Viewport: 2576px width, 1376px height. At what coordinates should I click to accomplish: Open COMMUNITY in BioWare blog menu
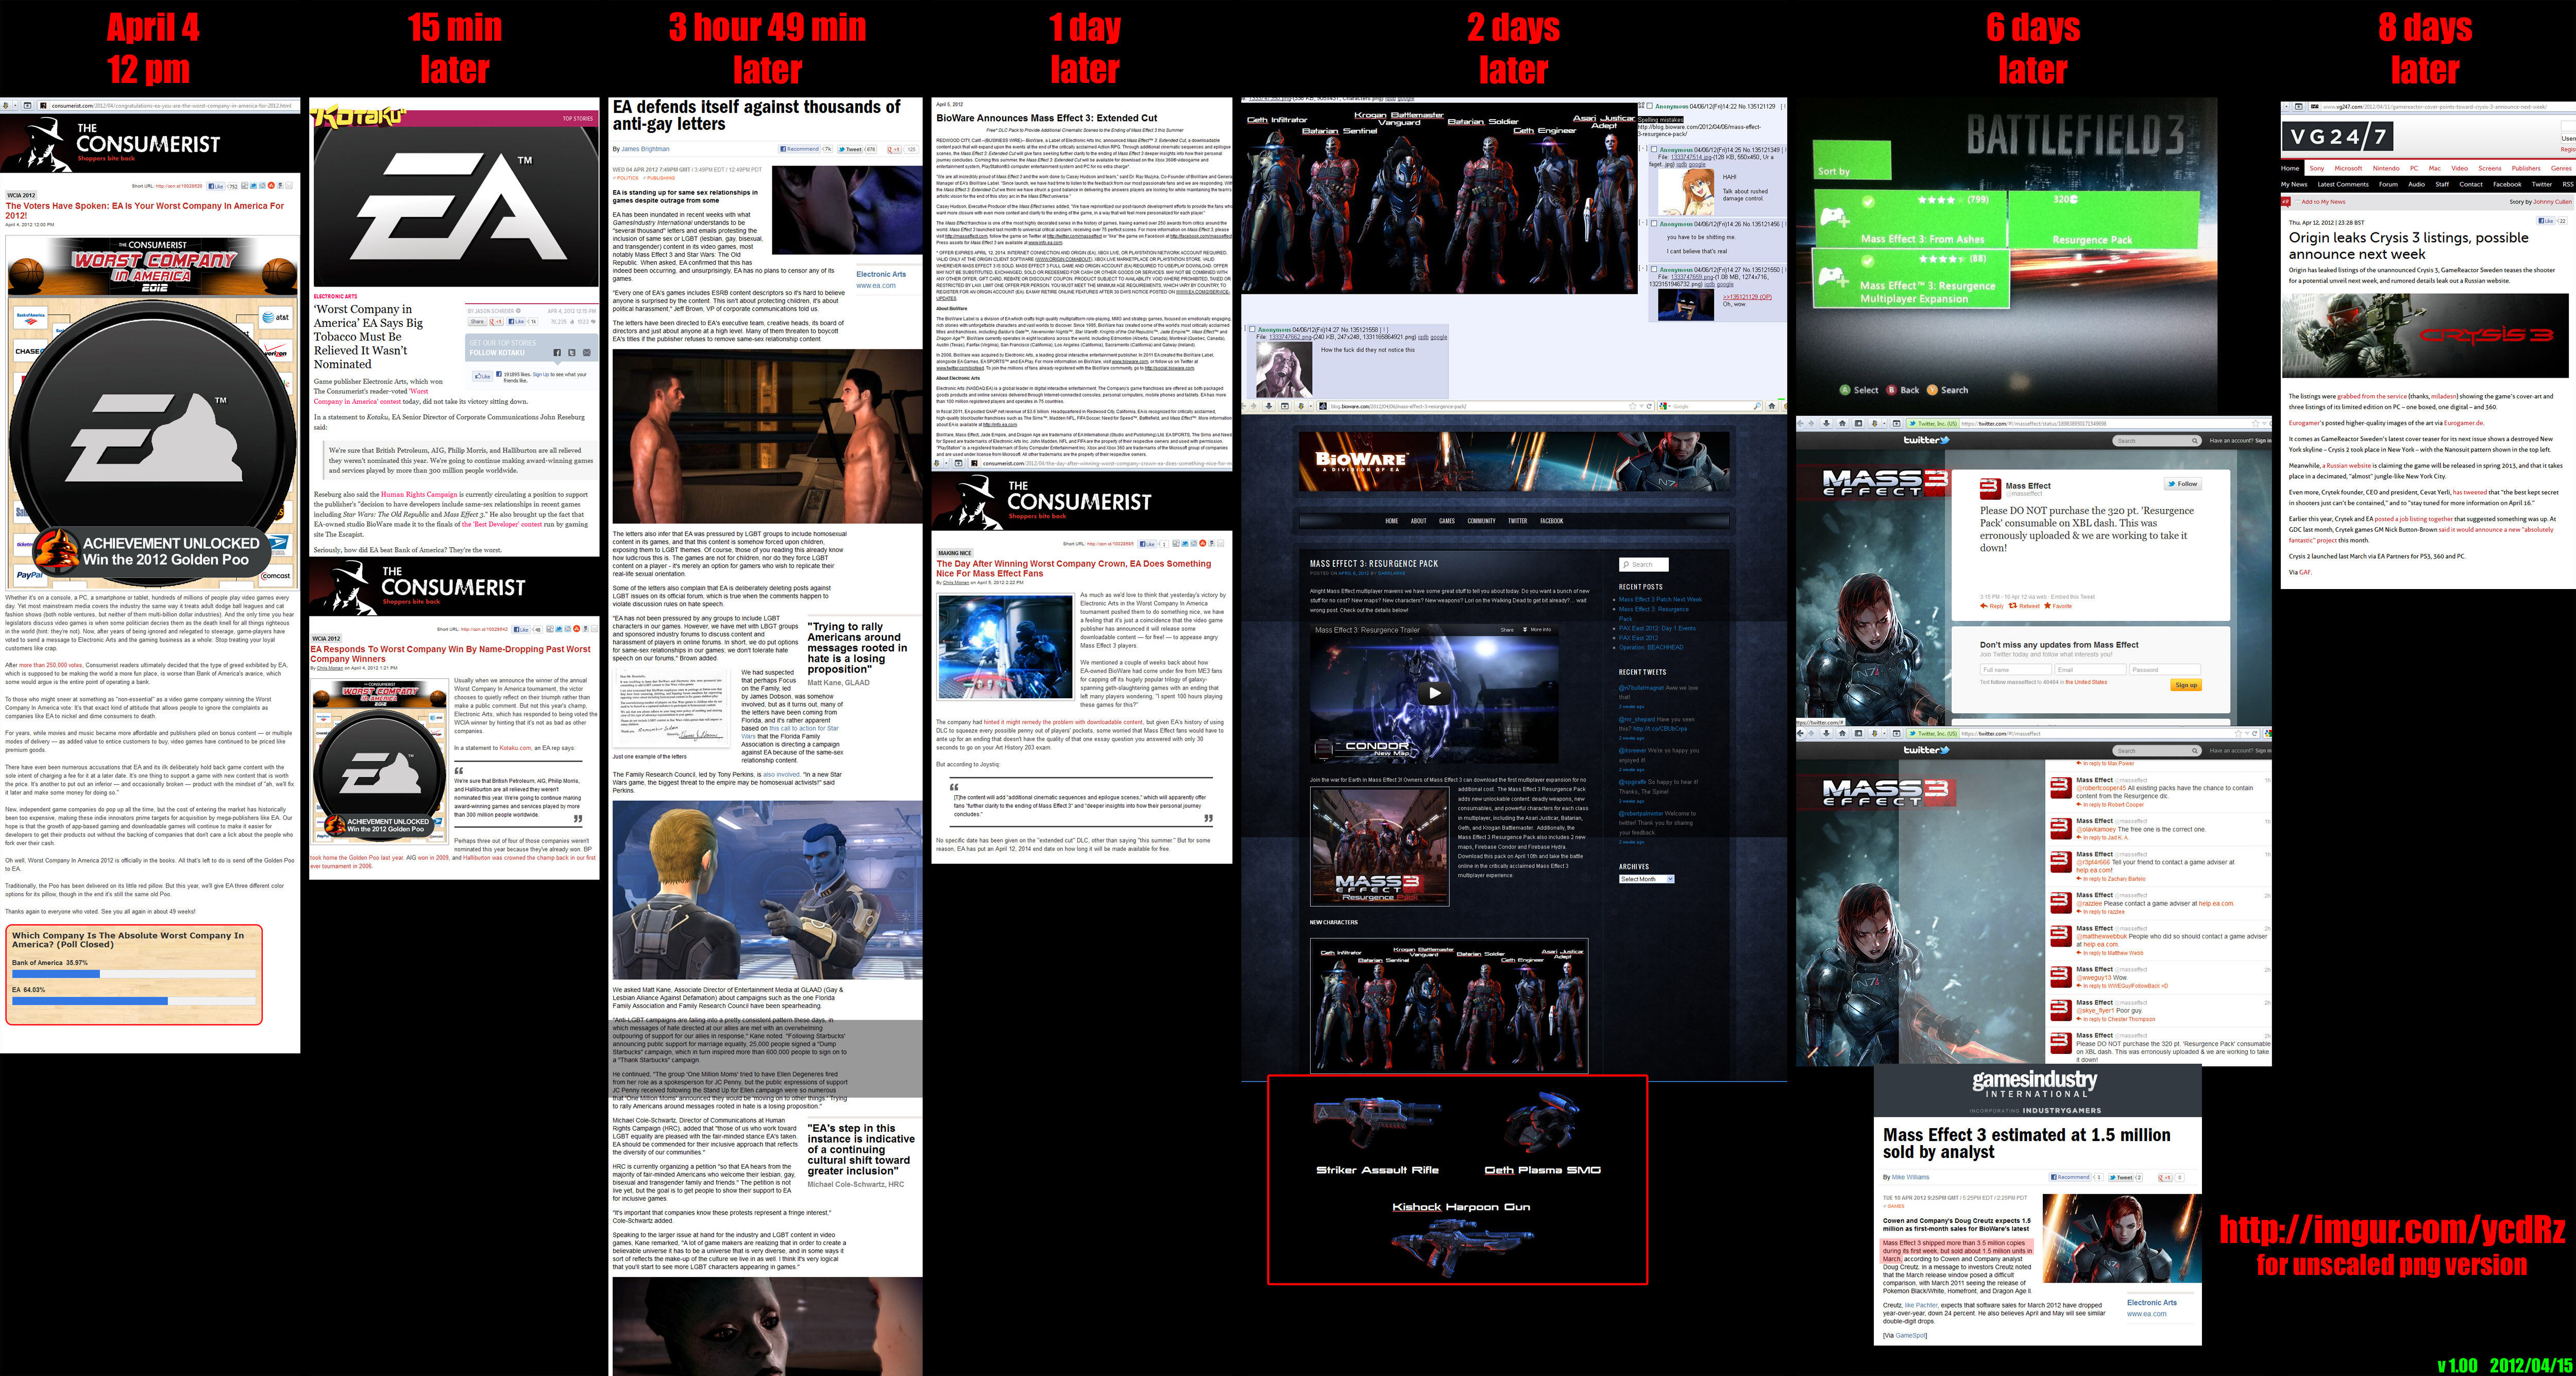tap(1481, 521)
